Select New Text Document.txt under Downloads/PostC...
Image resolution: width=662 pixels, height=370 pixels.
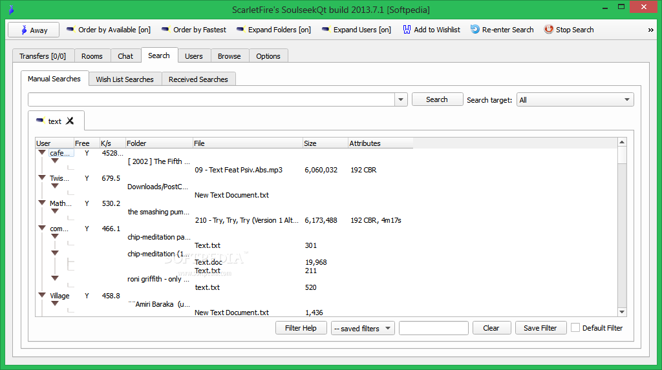(x=231, y=195)
